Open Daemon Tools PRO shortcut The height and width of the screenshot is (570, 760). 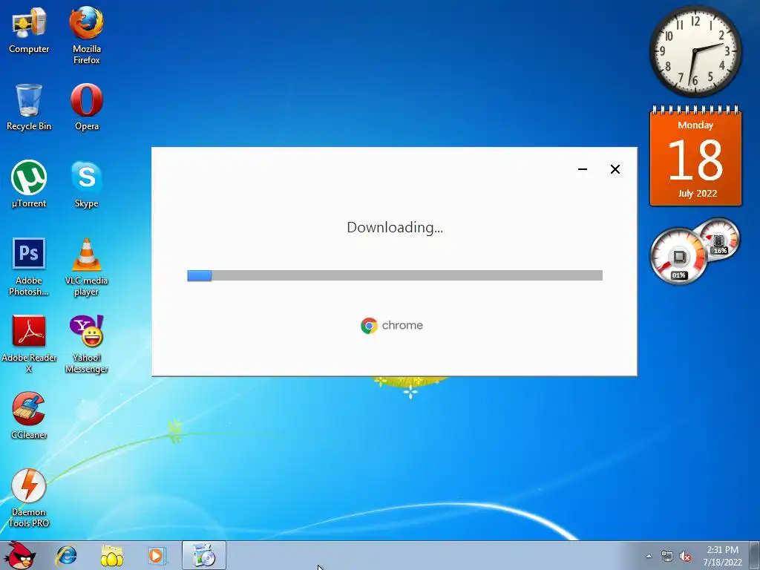[29, 497]
